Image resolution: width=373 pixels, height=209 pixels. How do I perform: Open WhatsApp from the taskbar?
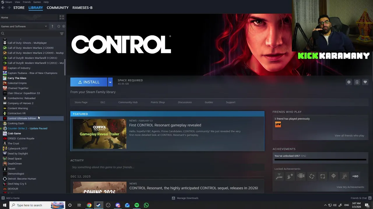(146, 205)
